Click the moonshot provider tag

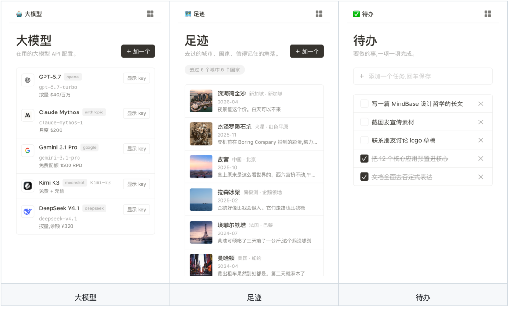(75, 183)
